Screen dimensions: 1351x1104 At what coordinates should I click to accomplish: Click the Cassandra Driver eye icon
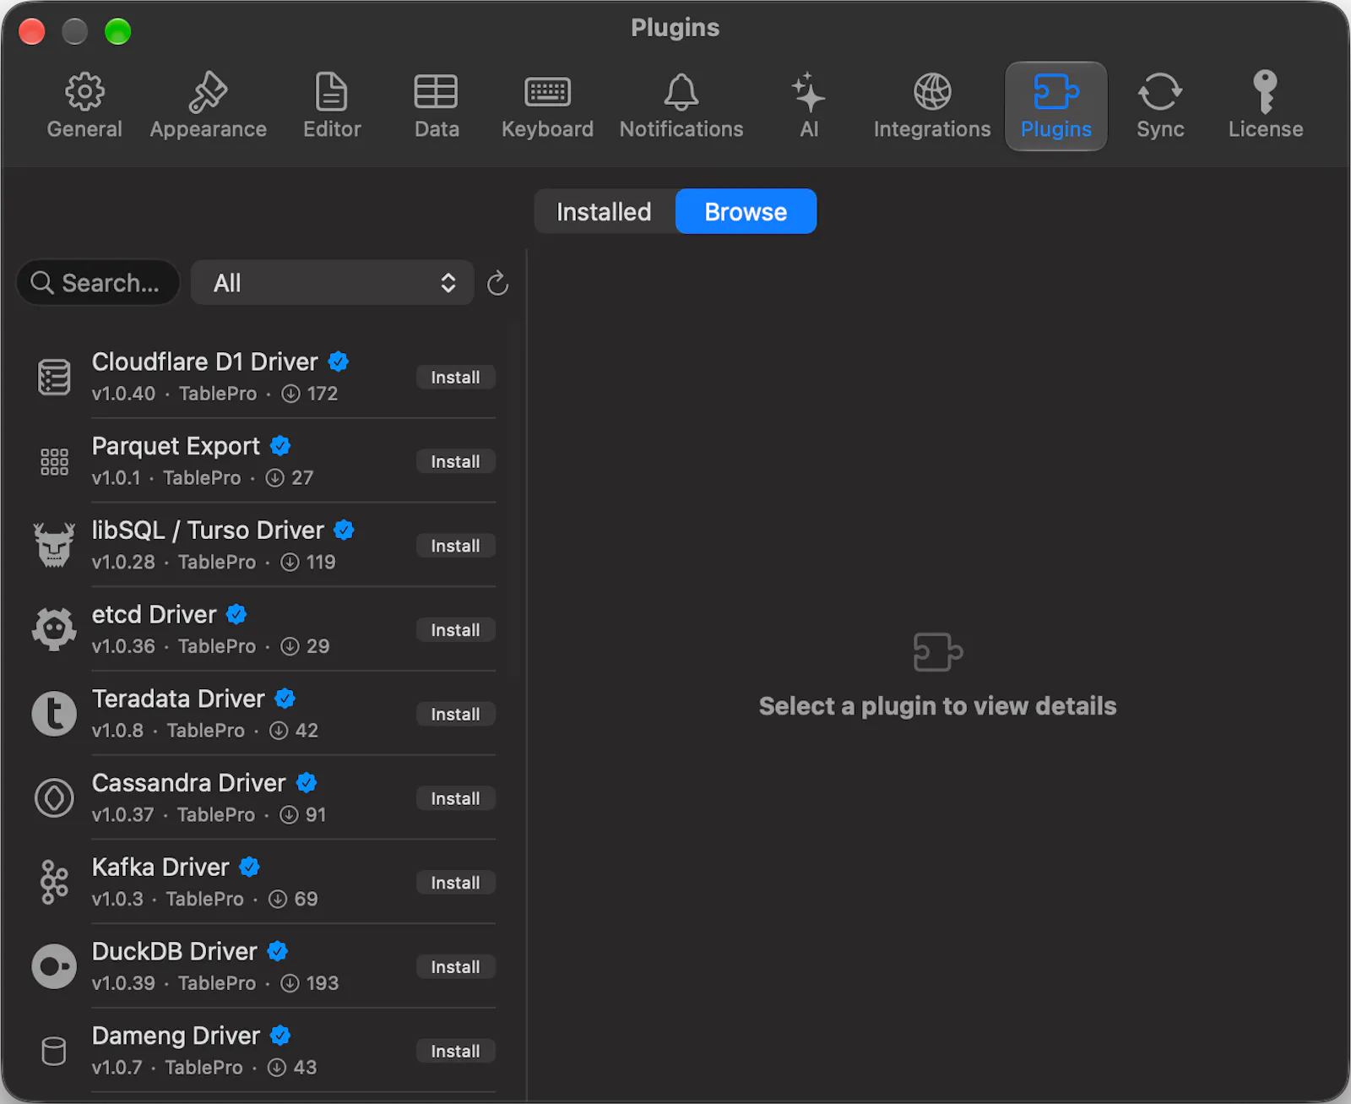coord(54,797)
